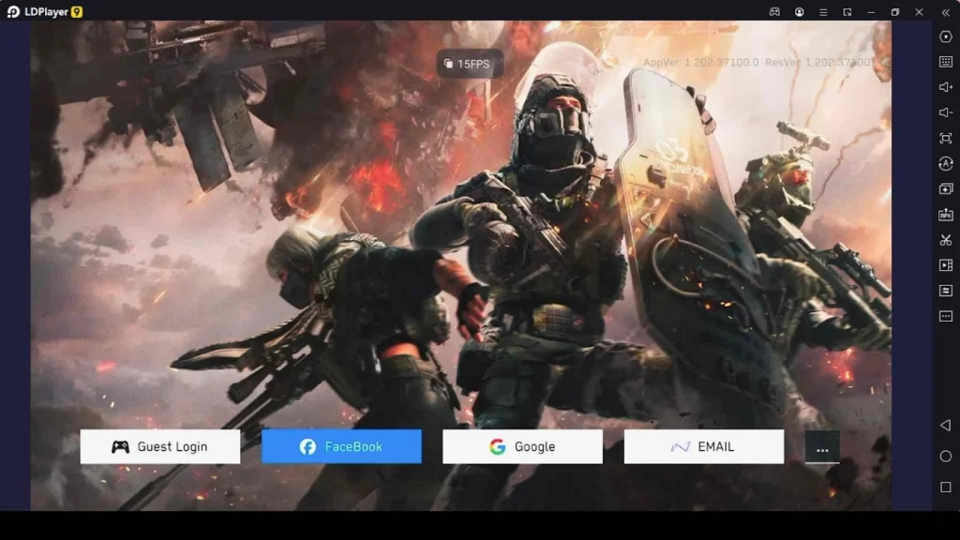Click the Install APK icon
This screenshot has height=540, width=960.
point(945,215)
